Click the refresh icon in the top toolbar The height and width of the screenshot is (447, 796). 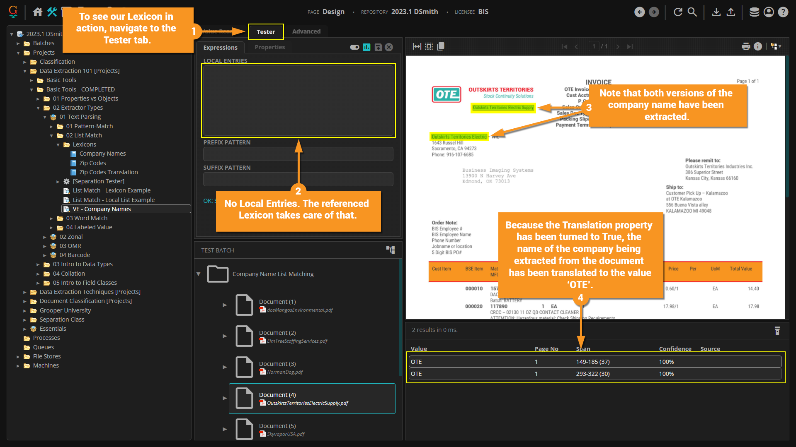(678, 12)
